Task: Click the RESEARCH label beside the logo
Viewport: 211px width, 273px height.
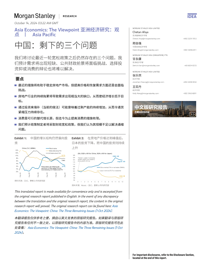Action: [x=70, y=16]
